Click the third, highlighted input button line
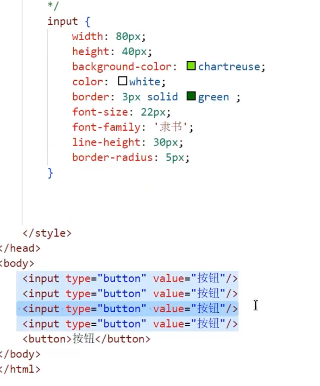Screen dimensions: 320x386 click(130, 309)
